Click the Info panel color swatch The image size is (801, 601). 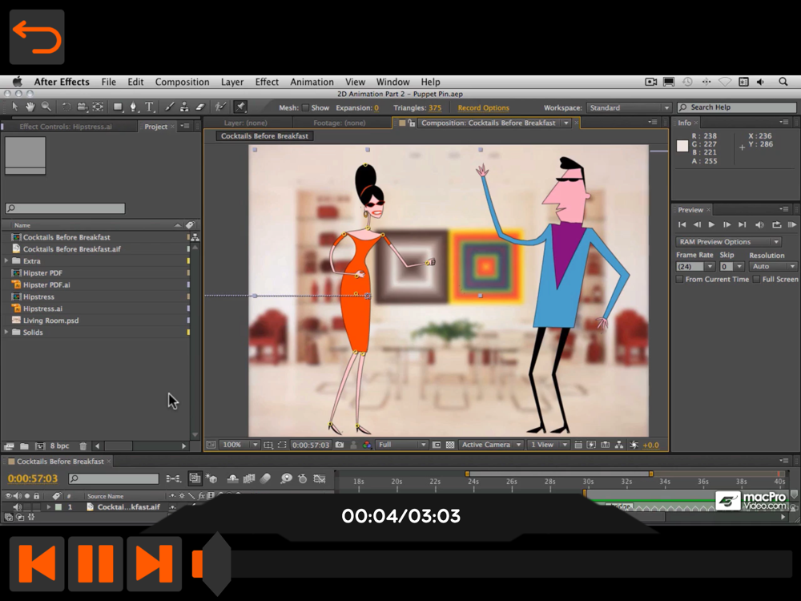pos(682,146)
